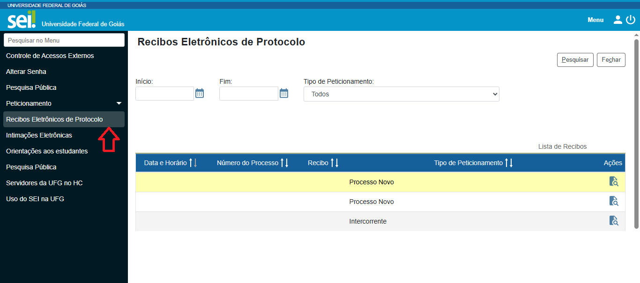Toggle sorting on the Data e Horário column
The image size is (640, 283).
195,162
